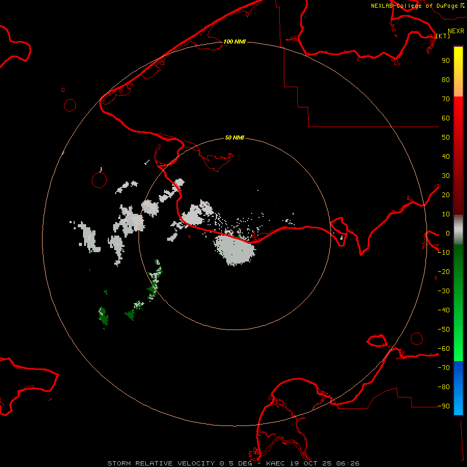467x467 pixels.
Task: Click the KAEC station identifier in caption
Action: tap(276, 463)
